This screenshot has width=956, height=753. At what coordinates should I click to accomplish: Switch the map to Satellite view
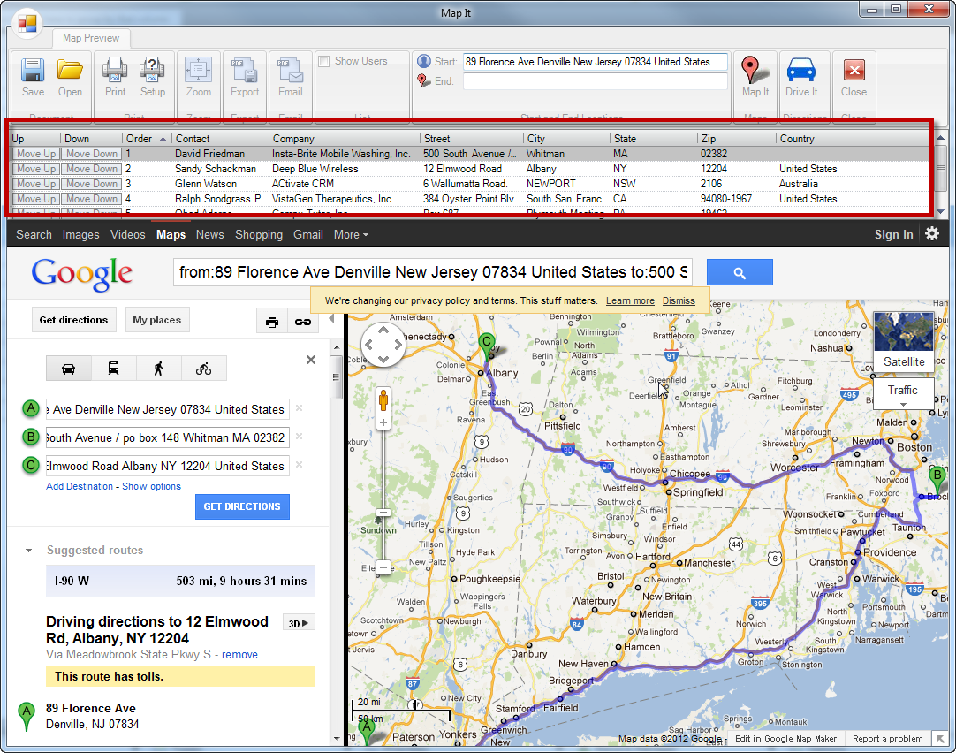click(904, 341)
